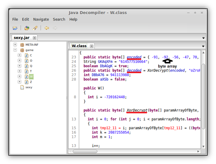Screen dimensions: 216x164
Task: Select the W.class tab
Action: point(82,46)
